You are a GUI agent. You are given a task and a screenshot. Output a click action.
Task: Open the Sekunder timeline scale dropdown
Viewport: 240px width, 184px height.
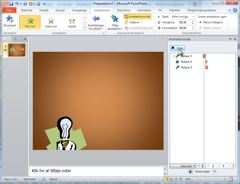tap(183, 166)
